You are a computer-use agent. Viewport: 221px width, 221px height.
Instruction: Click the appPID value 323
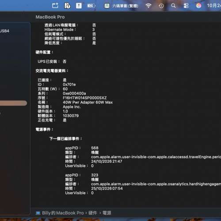[x=95, y=175]
